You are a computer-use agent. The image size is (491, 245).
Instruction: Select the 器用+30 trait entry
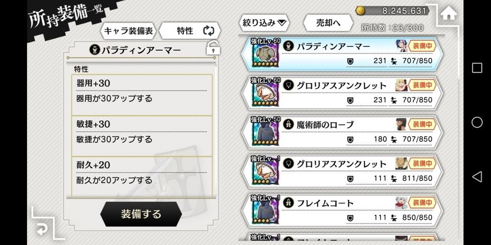(142, 91)
